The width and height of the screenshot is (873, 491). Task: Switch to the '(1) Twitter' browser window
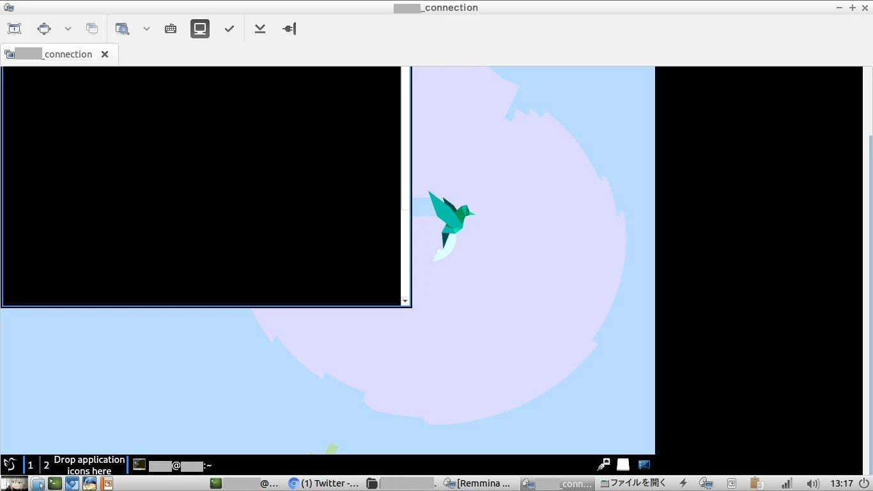323,484
